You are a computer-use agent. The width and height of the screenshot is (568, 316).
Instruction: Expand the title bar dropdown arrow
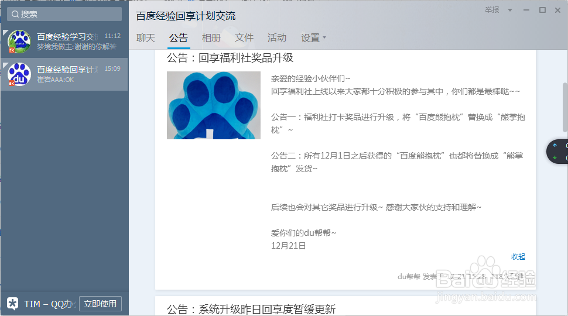(510, 10)
